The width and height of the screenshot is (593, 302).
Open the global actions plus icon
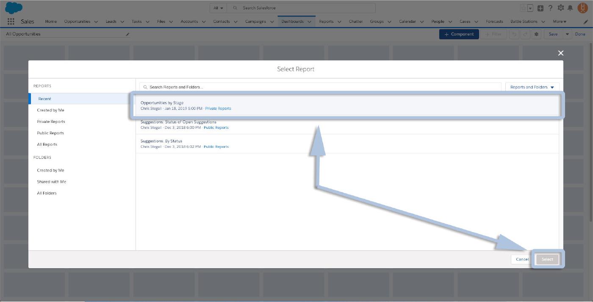(x=540, y=8)
